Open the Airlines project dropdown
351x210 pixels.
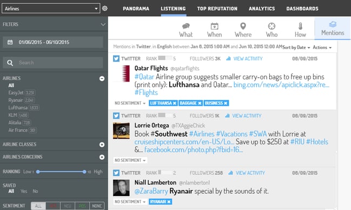pyautogui.click(x=51, y=9)
